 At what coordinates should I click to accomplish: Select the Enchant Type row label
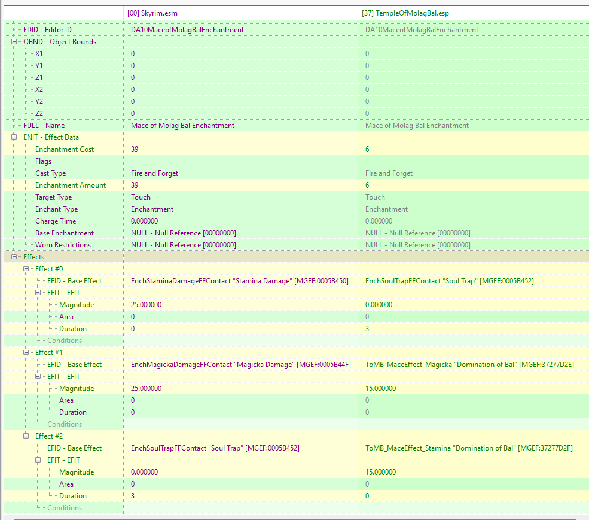(x=56, y=209)
